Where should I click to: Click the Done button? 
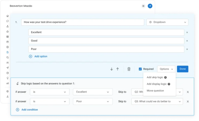click(x=182, y=69)
